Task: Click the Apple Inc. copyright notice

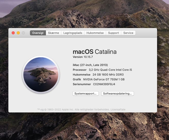Action: click(x=74, y=109)
